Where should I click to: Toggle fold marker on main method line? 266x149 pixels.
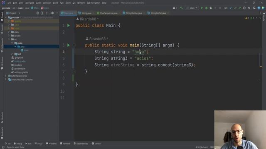tap(74, 45)
